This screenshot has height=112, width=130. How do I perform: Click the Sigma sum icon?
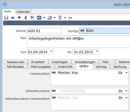pyautogui.click(x=60, y=18)
